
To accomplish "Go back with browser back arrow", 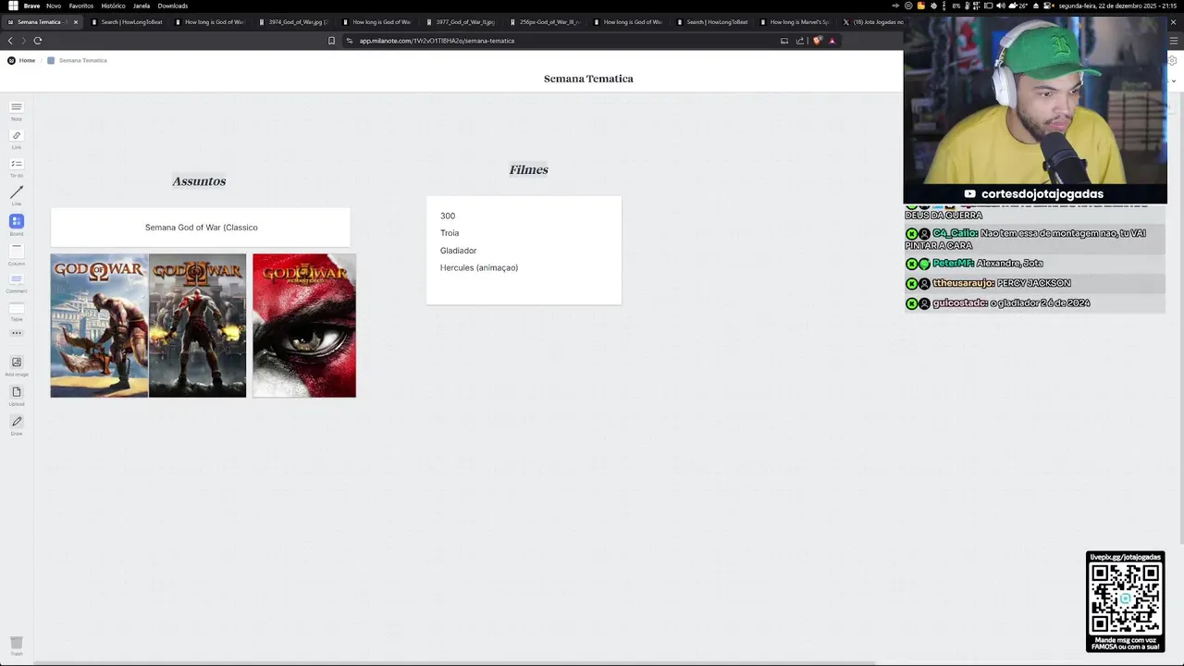I will [10, 41].
